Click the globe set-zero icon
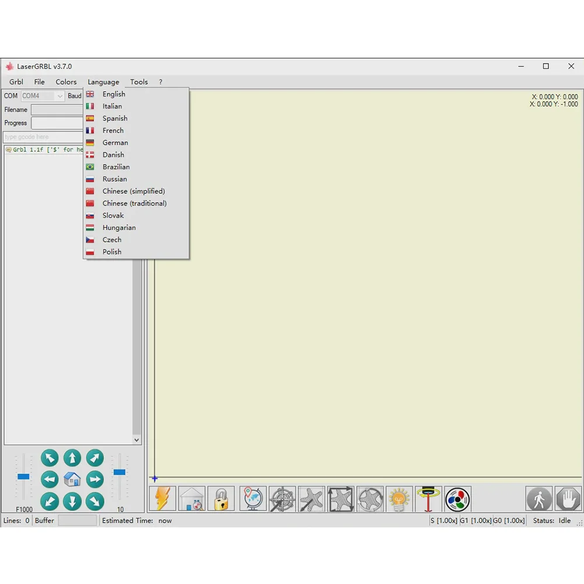This screenshot has height=584, width=584. 253,499
